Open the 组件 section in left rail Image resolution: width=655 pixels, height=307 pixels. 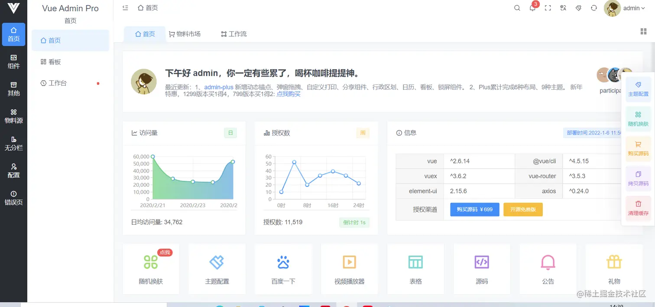tap(13, 62)
